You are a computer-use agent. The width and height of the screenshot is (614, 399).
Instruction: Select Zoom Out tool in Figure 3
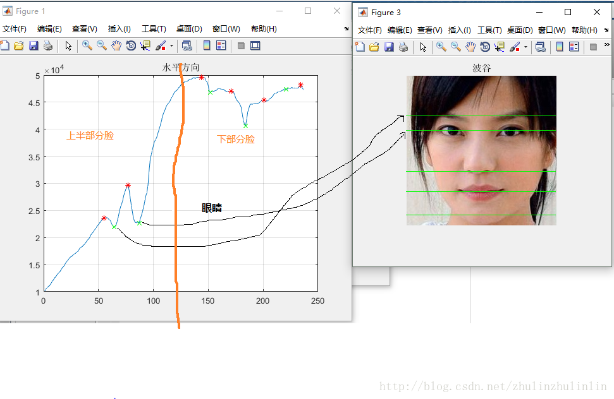click(456, 47)
